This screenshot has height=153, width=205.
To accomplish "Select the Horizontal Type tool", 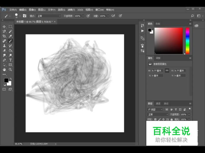I will pos(10,60).
